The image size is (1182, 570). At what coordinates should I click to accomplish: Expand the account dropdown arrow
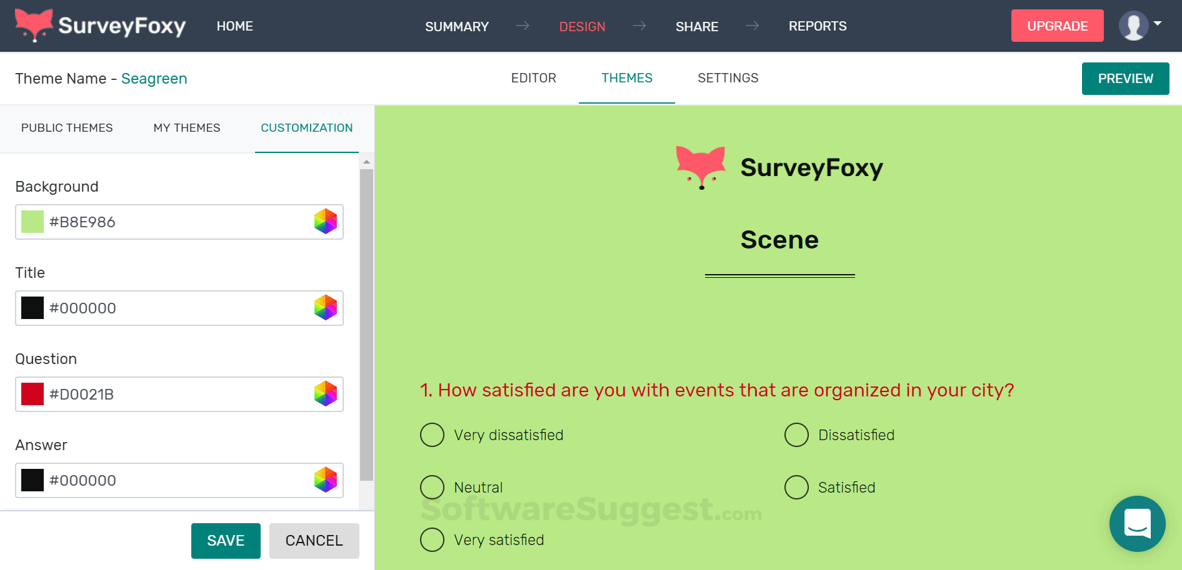pyautogui.click(x=1158, y=24)
